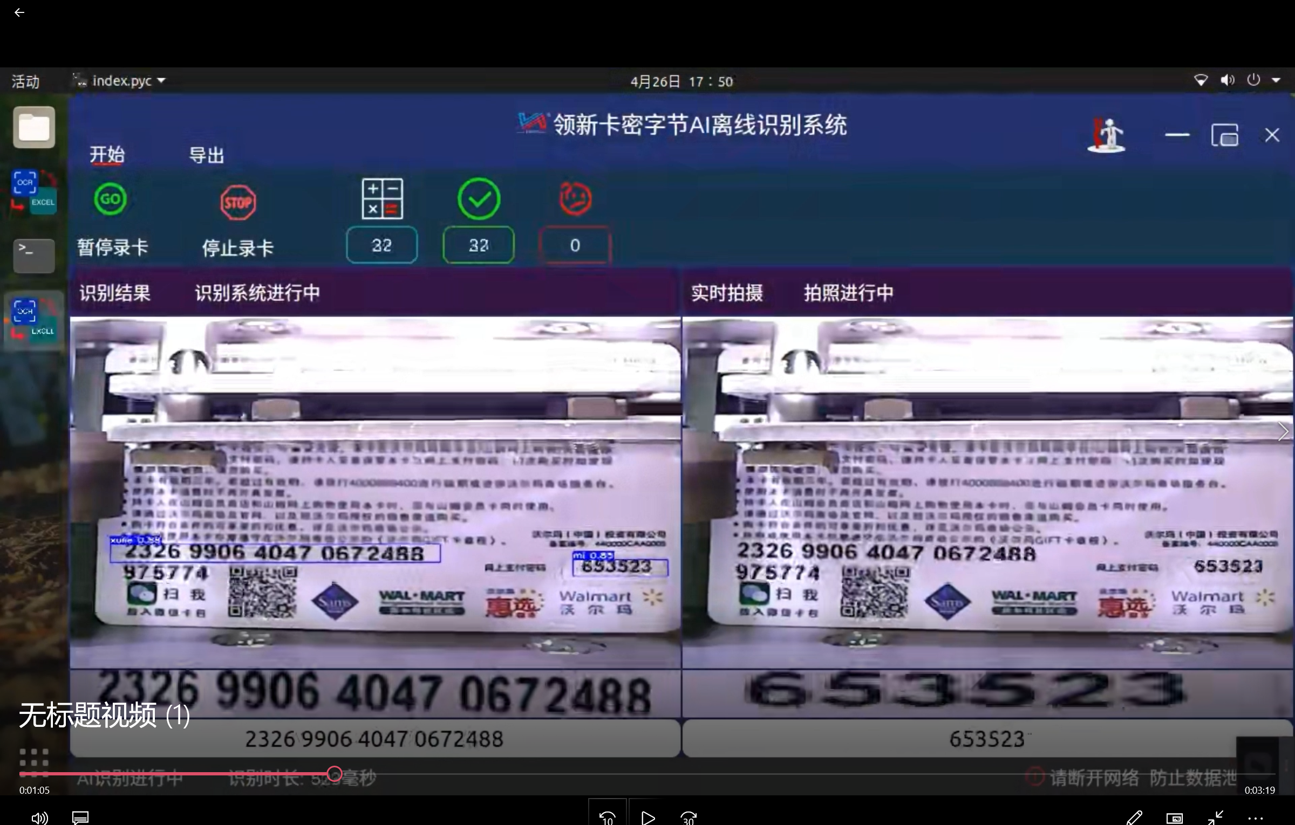Click the recognized password 653523 output field
The width and height of the screenshot is (1295, 825).
coord(987,739)
